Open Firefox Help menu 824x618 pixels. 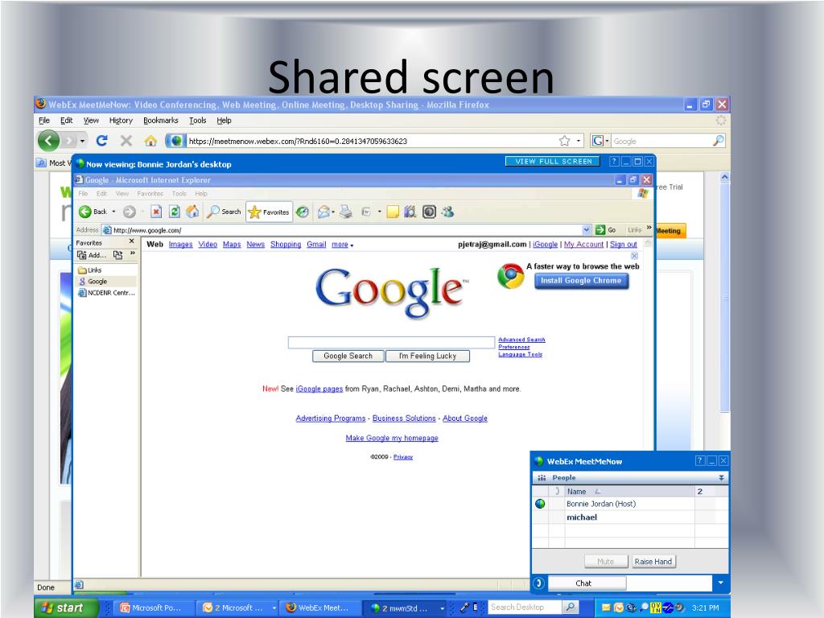[x=224, y=121]
